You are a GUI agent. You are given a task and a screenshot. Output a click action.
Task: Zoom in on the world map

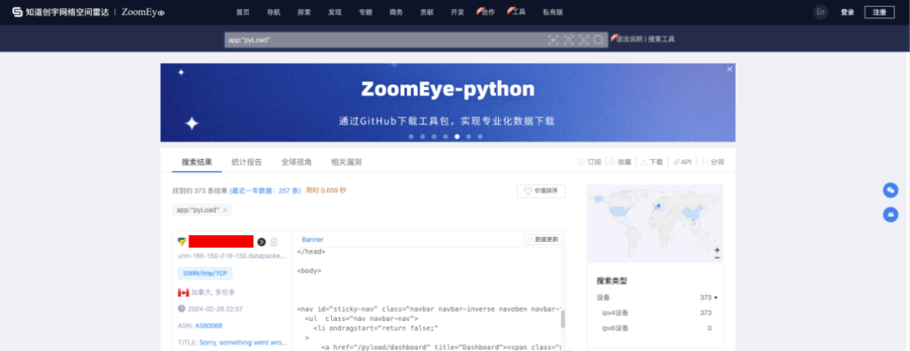pos(716,249)
